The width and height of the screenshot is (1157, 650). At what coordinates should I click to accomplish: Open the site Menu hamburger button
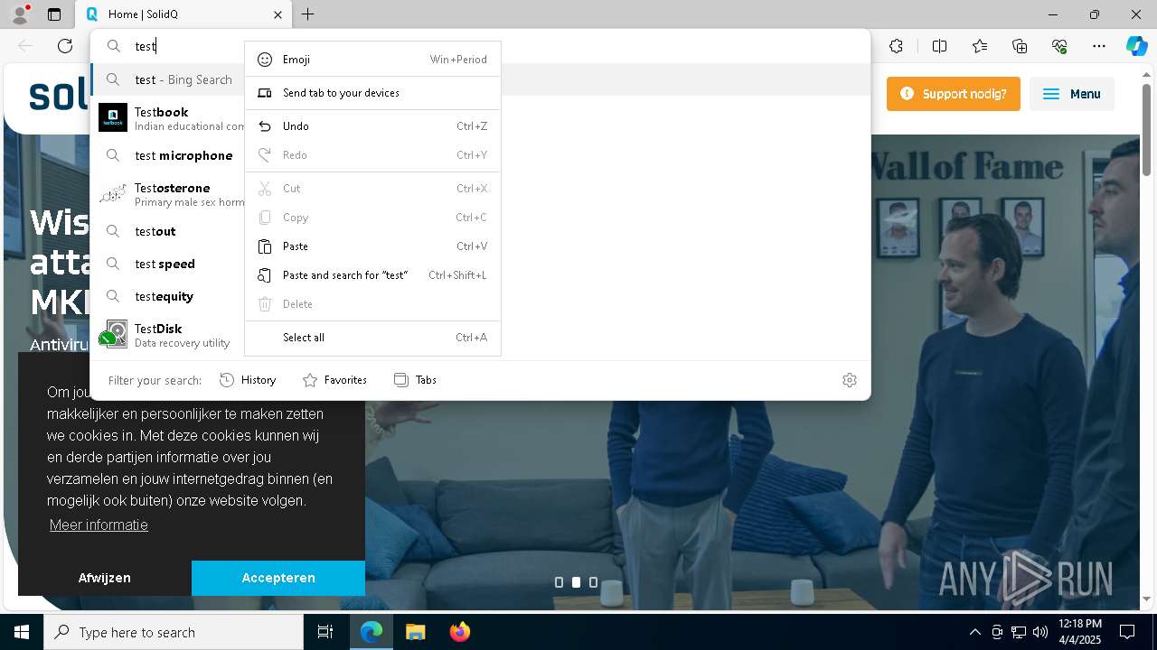(x=1072, y=94)
